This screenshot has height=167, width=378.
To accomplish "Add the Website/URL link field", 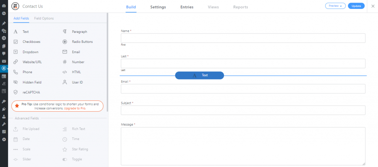I will [x=27, y=62].
